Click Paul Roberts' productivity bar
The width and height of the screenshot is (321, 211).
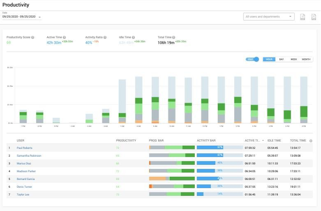172,148
